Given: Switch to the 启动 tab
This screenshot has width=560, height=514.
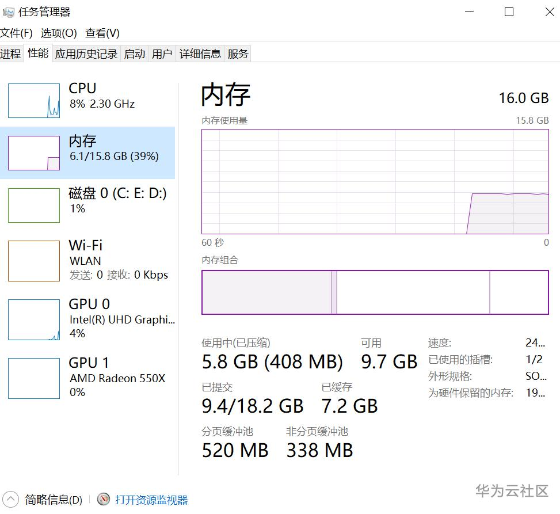Looking at the screenshot, I should [135, 54].
